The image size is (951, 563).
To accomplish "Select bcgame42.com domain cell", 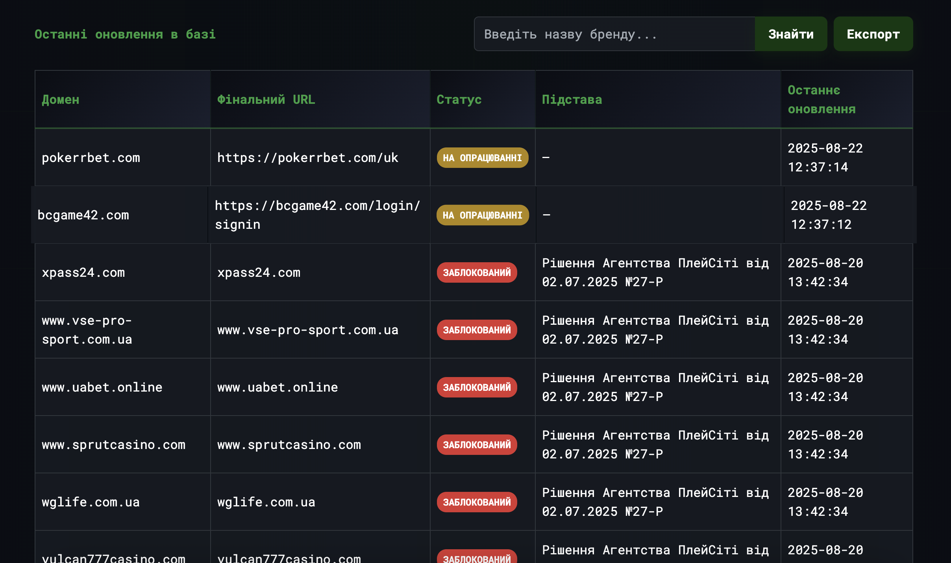I will pos(83,215).
